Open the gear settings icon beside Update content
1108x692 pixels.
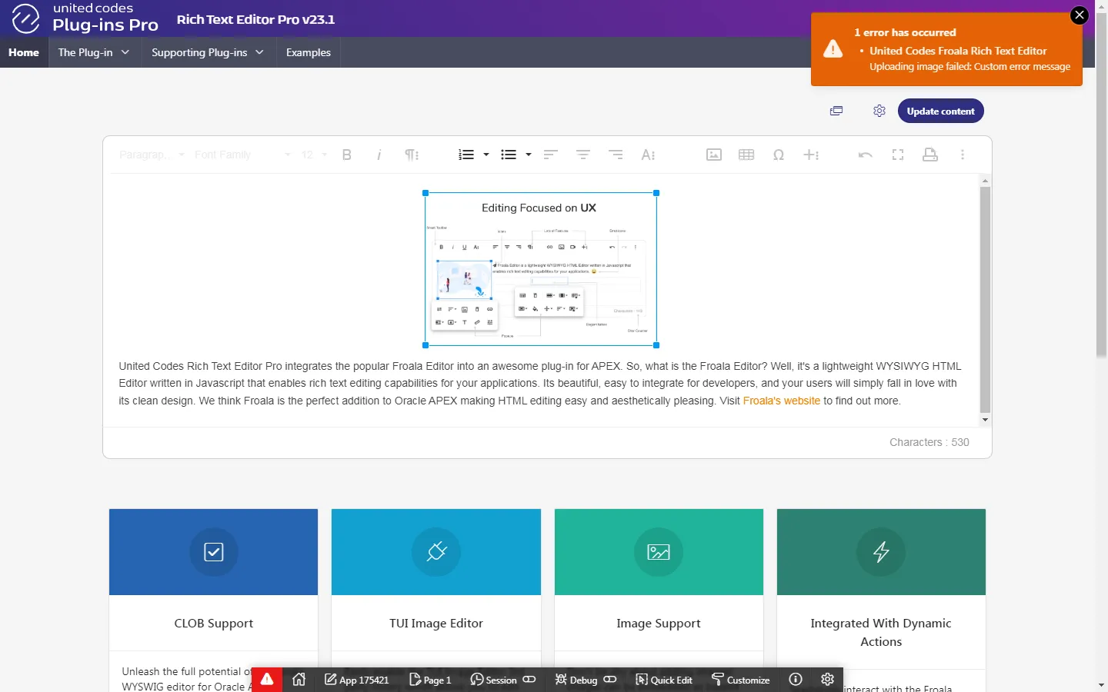(879, 111)
